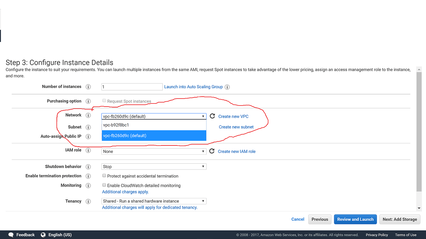Click the Subnet info icon
Screen dimensions: 426x239
click(x=88, y=127)
